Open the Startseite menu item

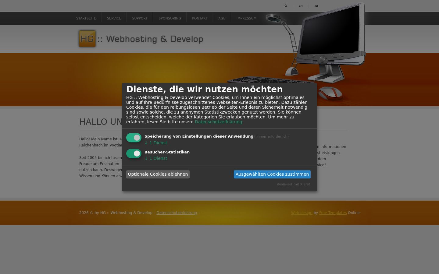86,18
